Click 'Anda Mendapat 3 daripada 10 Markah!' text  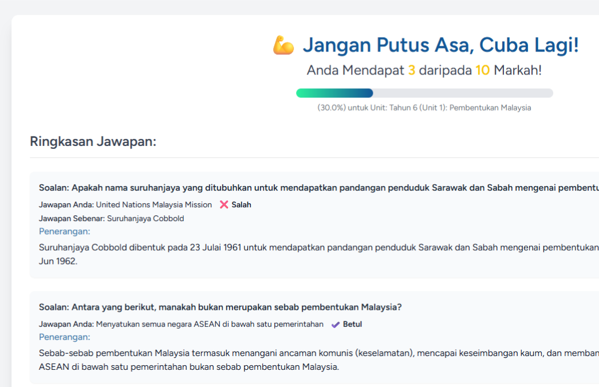tap(424, 70)
